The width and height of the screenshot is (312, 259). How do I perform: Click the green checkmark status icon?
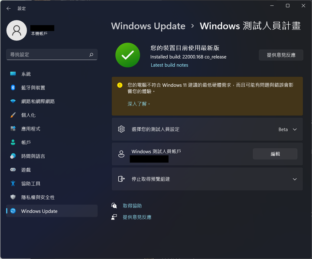click(x=127, y=55)
